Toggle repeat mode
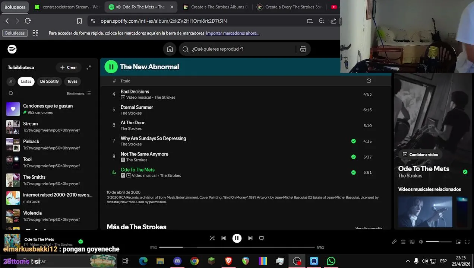474x268 pixels. point(262,238)
